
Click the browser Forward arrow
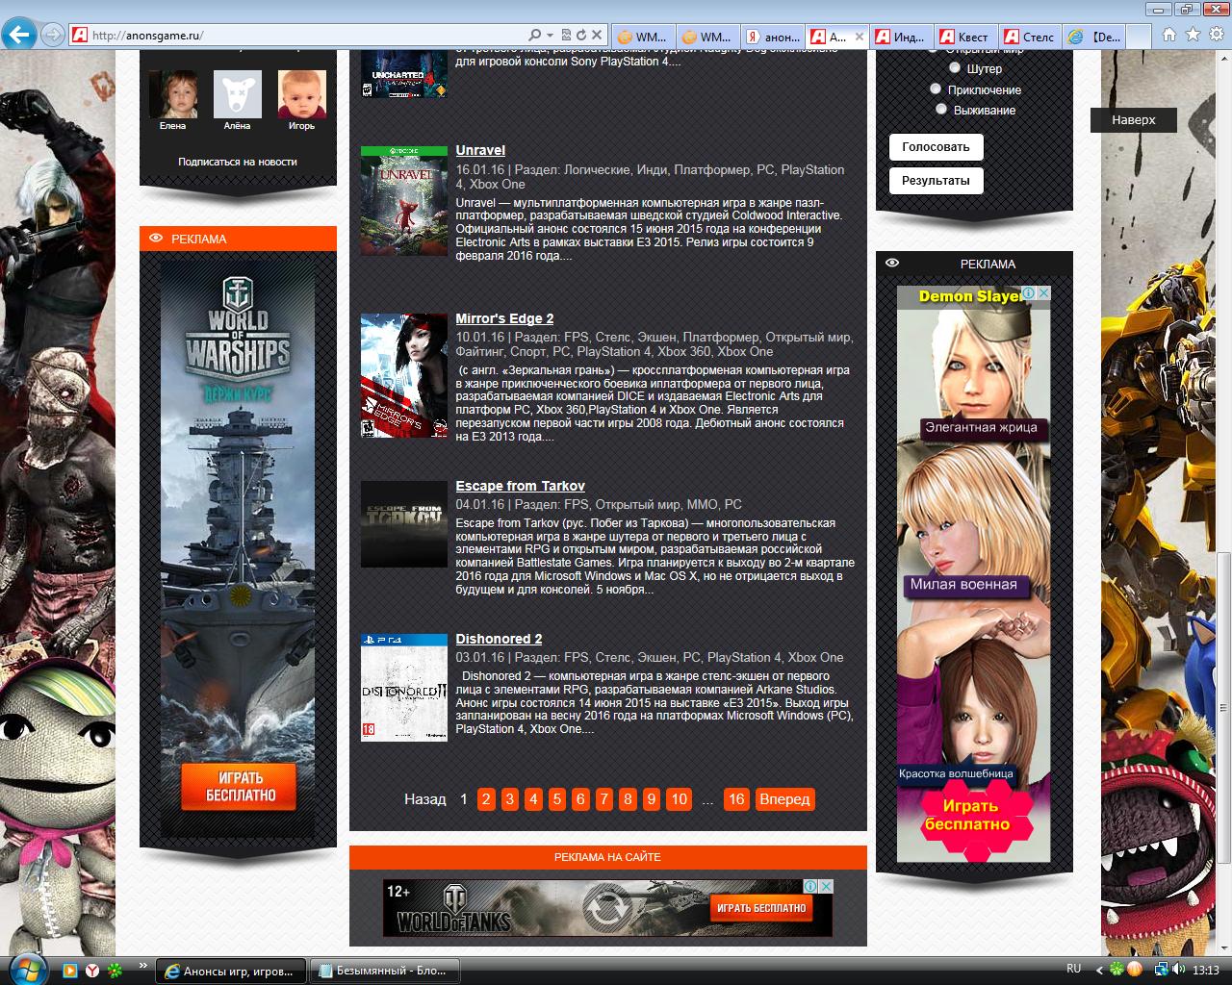pyautogui.click(x=53, y=36)
